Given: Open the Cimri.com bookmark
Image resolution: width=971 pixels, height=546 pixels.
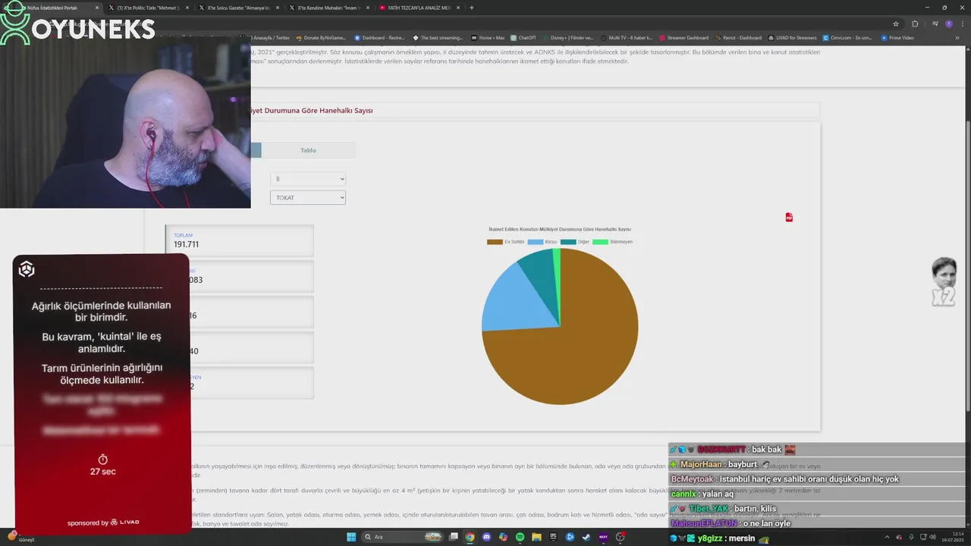Looking at the screenshot, I should click(848, 37).
